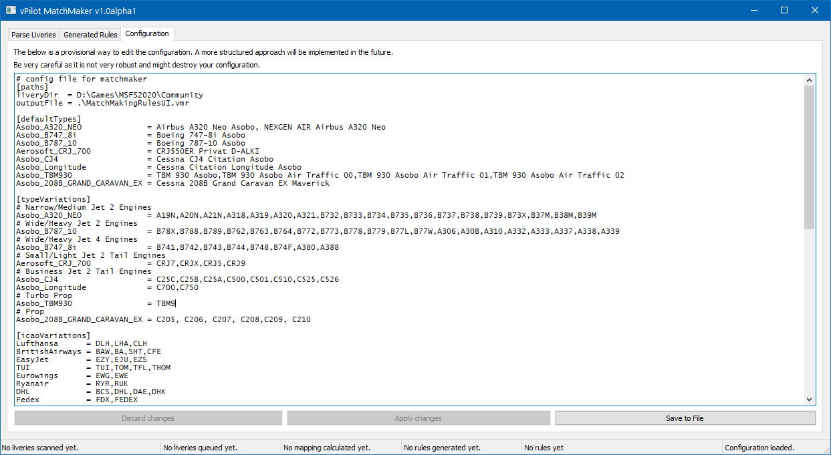831x455 pixels.
Task: Click the TBM 930 Asobo Air Traffic line
Action: point(320,175)
